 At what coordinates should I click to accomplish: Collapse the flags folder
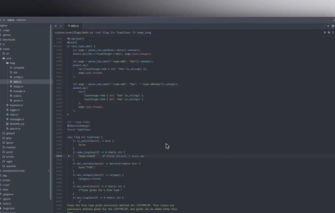tap(12, 63)
